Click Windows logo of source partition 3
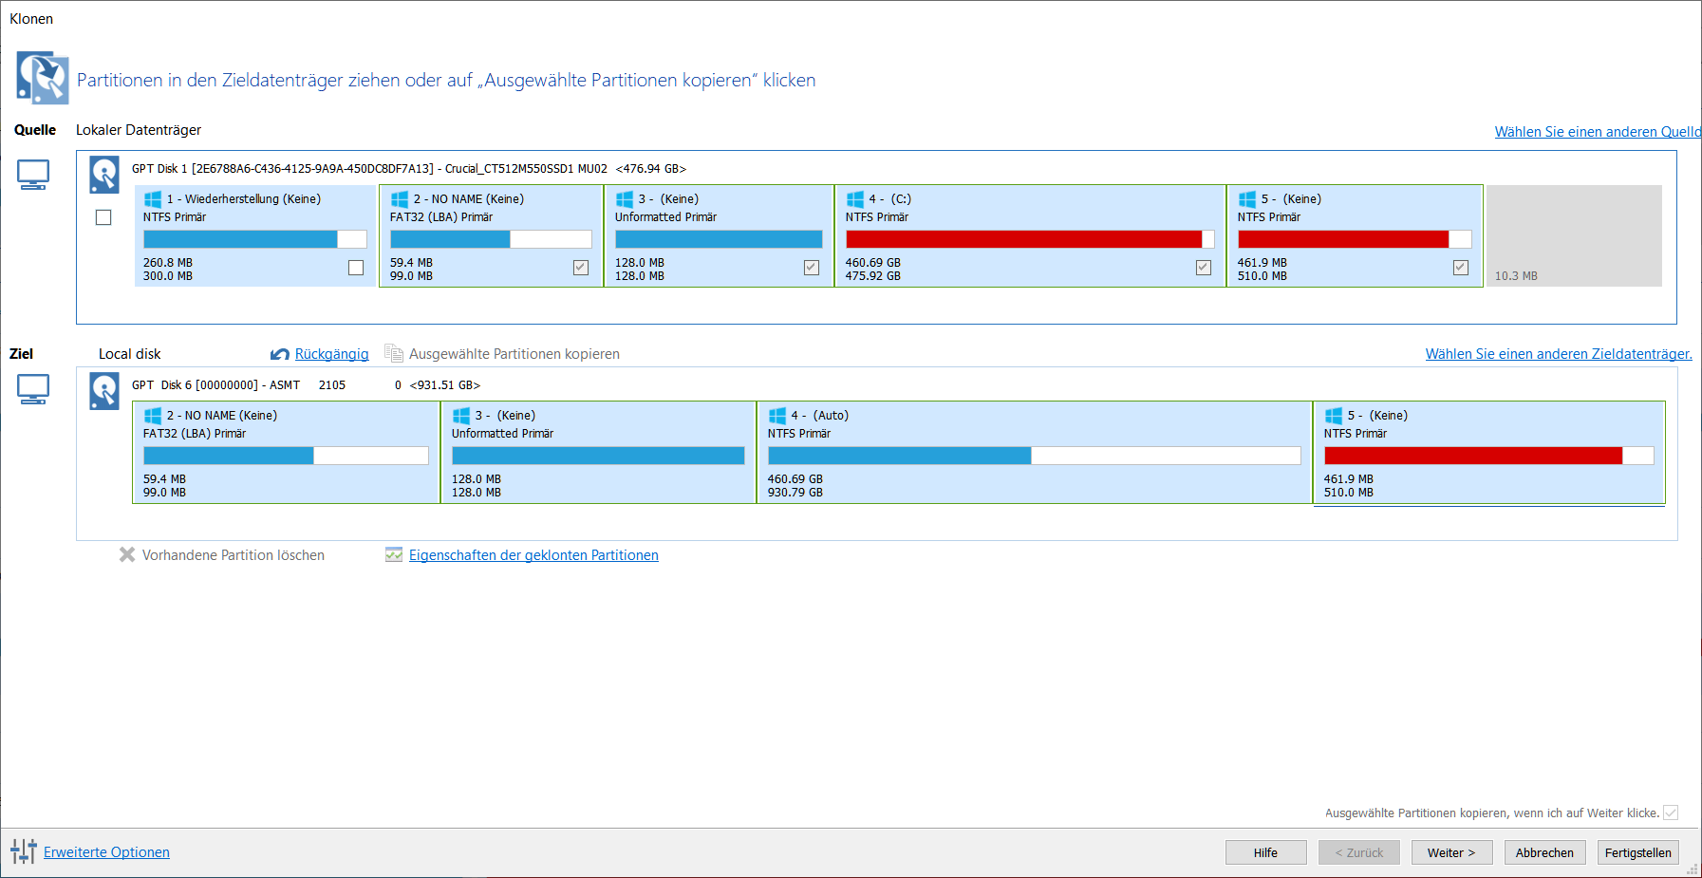The width and height of the screenshot is (1702, 878). pyautogui.click(x=625, y=199)
